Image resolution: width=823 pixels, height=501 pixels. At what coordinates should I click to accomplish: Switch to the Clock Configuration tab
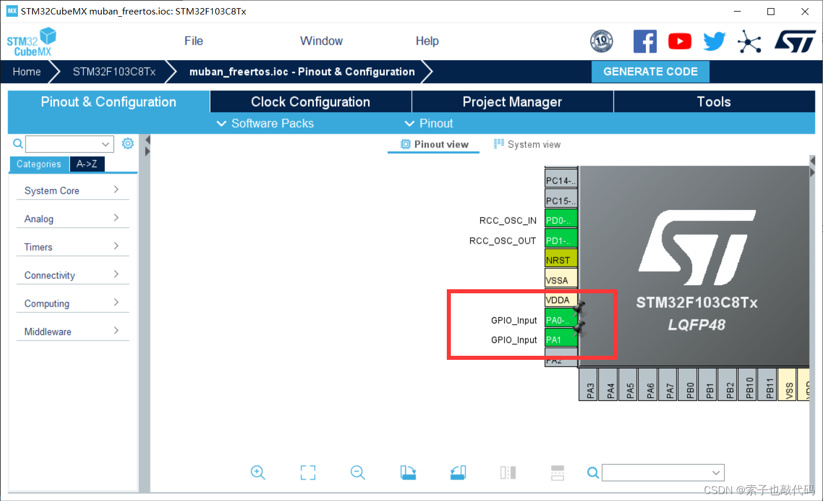tap(311, 102)
